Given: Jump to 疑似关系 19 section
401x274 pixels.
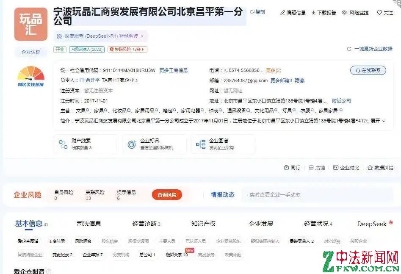Looking at the screenshot, I should click(177, 255).
